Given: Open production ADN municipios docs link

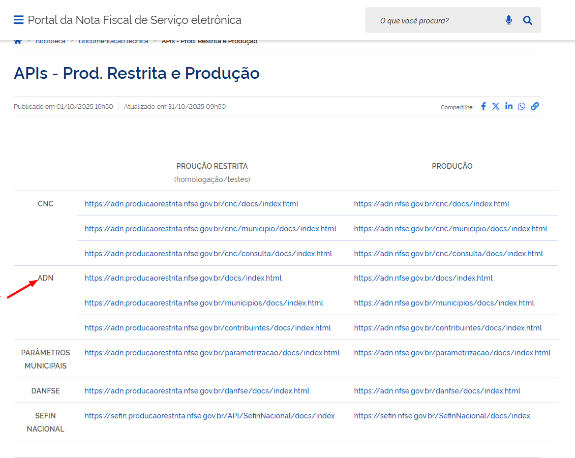Looking at the screenshot, I should 444,303.
